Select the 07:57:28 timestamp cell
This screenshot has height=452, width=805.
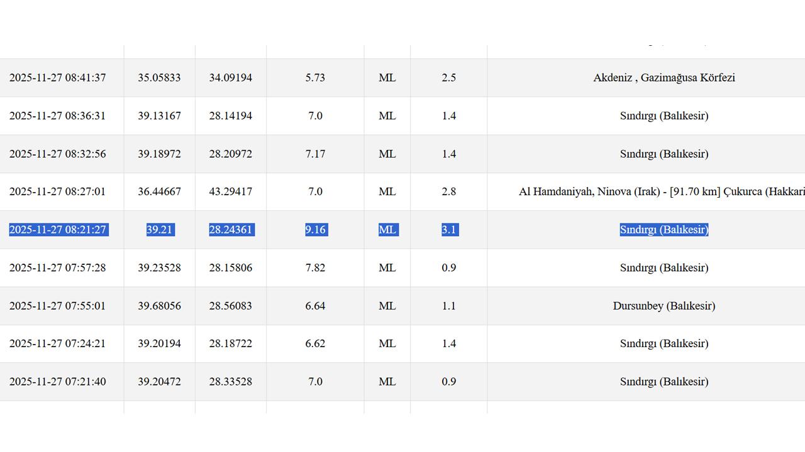point(57,268)
